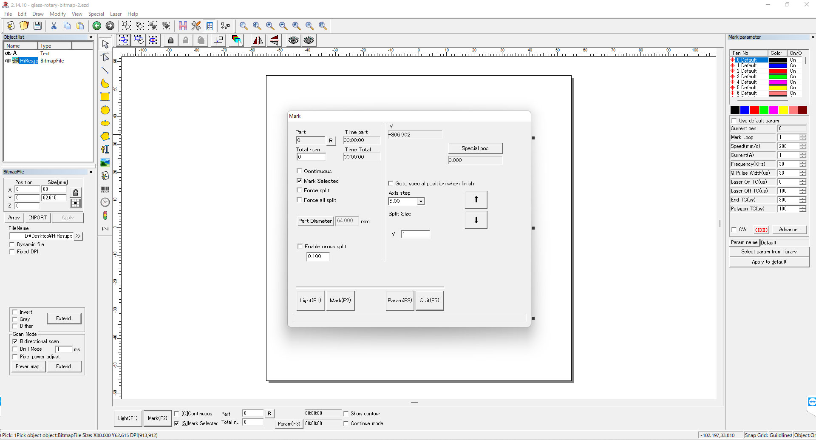The height and width of the screenshot is (440, 816).
Task: Click the scissors cut icon
Action: (x=54, y=26)
